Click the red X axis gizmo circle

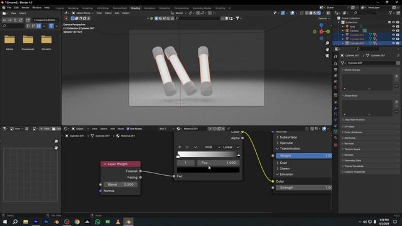321,32
